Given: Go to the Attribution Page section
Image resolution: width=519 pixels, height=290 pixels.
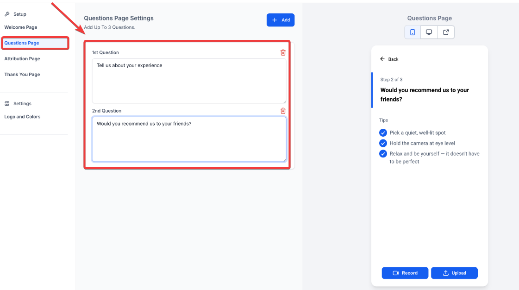Looking at the screenshot, I should tap(22, 59).
